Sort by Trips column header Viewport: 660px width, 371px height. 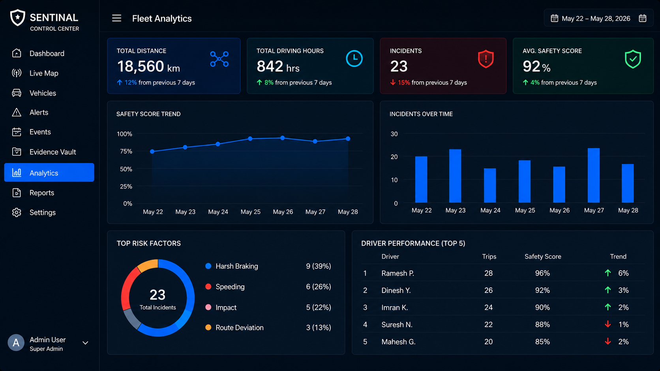(489, 256)
